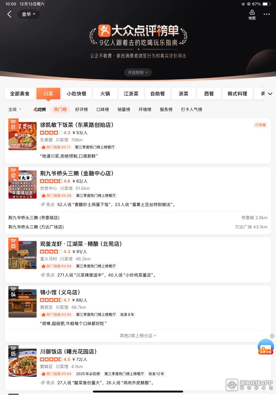Toggle the 已收藏 favorite on 徐凯敏下饭菜
276x395 pixels.
[x=260, y=125]
